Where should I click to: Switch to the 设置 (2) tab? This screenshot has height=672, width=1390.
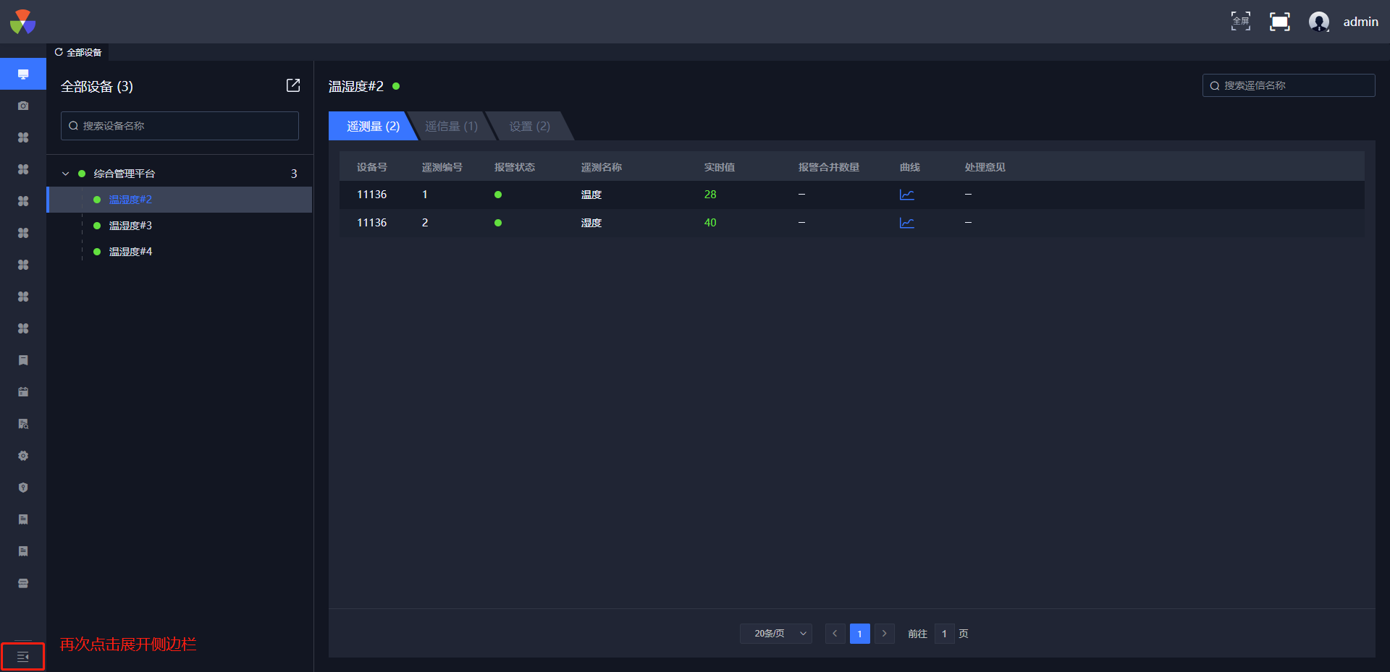tap(529, 127)
